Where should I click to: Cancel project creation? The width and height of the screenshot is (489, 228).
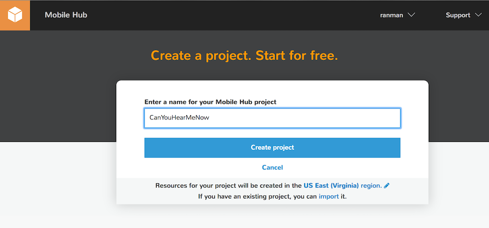(272, 168)
